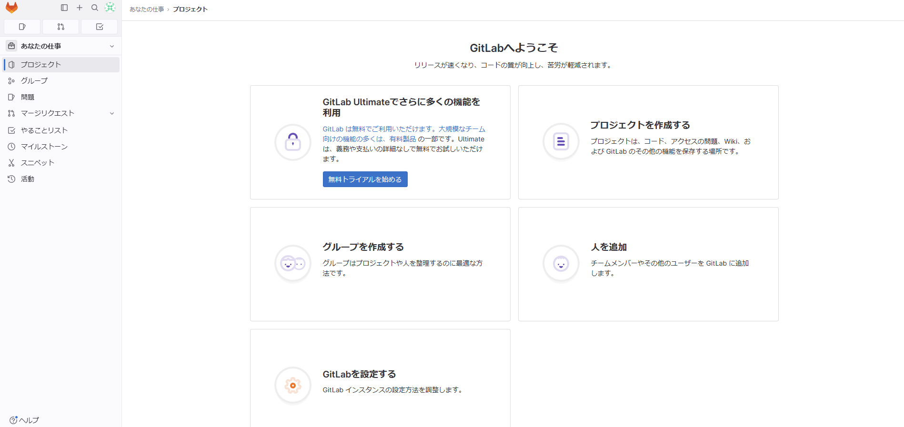Click the GitLab fox logo

11,8
